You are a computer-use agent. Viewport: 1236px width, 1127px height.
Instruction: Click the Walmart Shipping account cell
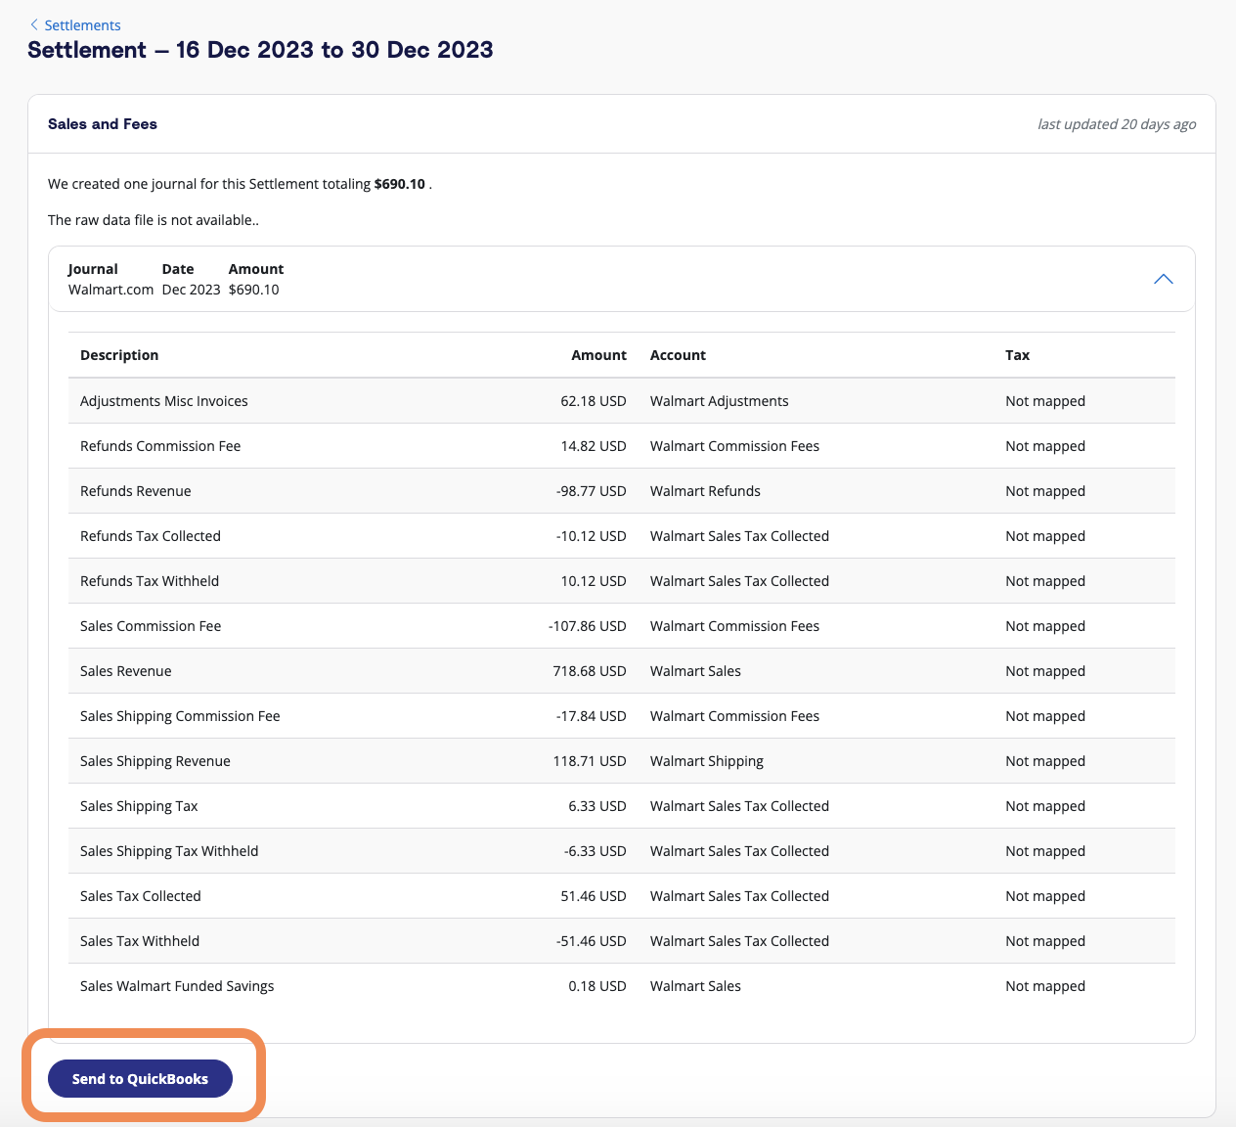tap(707, 761)
